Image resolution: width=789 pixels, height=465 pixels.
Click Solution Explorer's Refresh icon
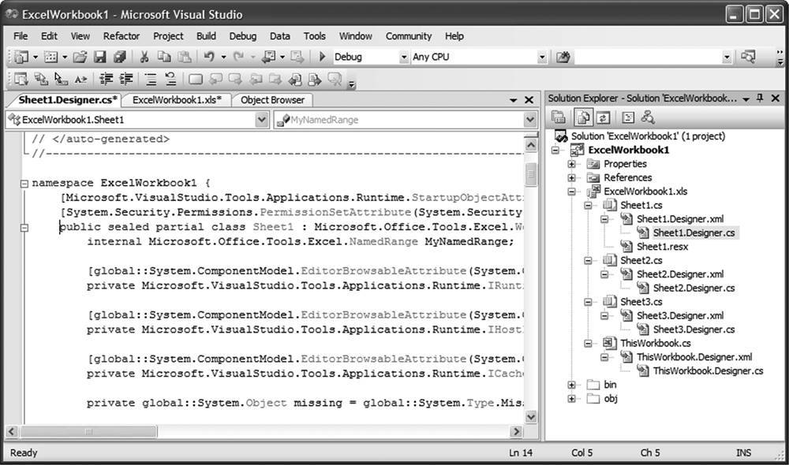tap(604, 117)
